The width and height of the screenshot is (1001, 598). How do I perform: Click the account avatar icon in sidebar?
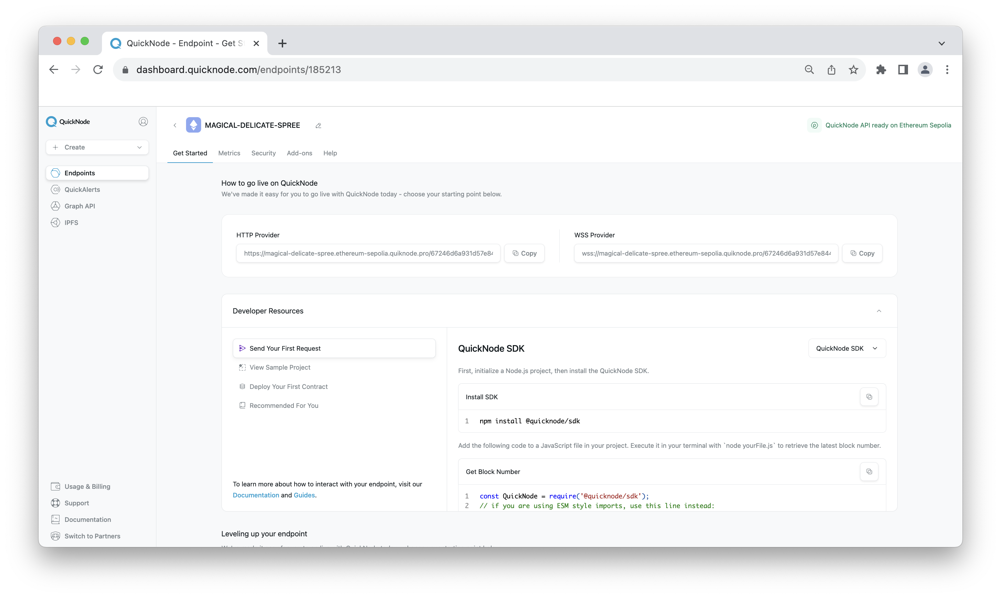(143, 122)
